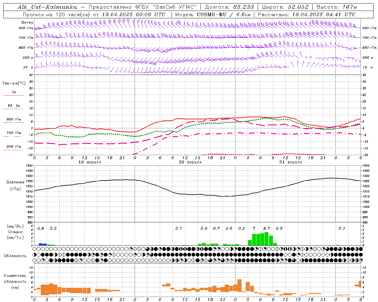Viewport: 378px width, 302px height.
Task: Click the 8.7 precipitation total
Action: [x=267, y=229]
